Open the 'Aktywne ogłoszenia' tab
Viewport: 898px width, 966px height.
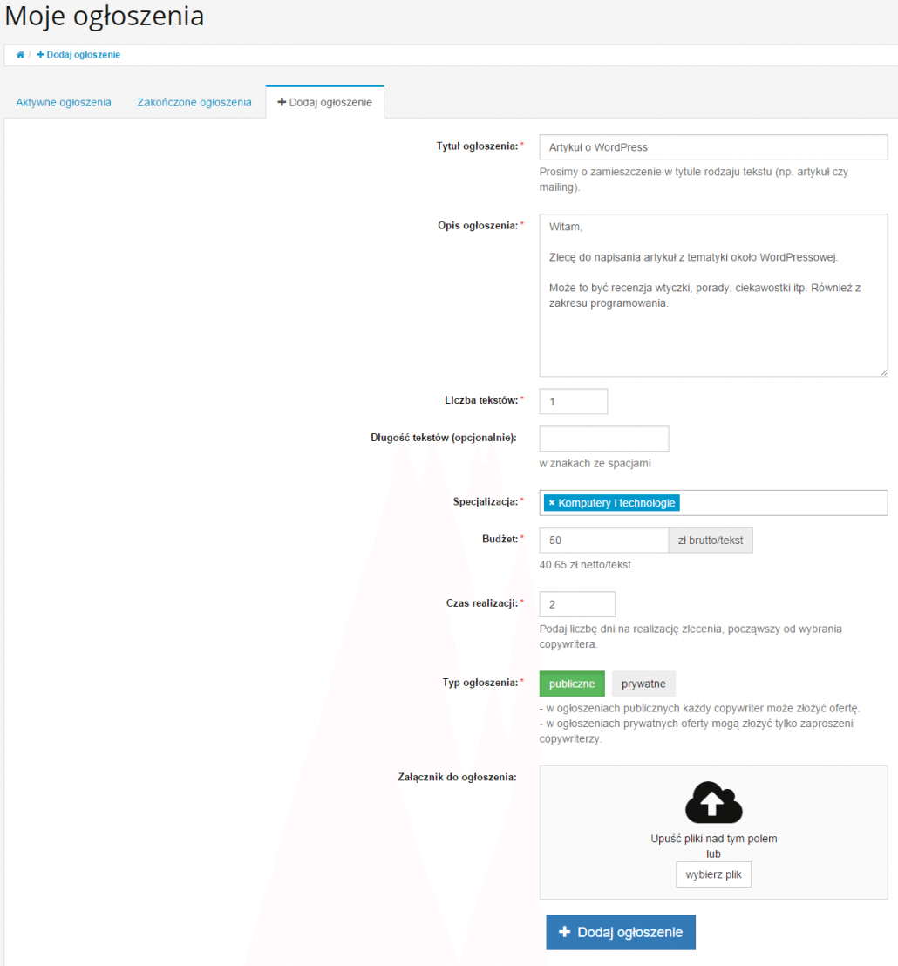64,102
